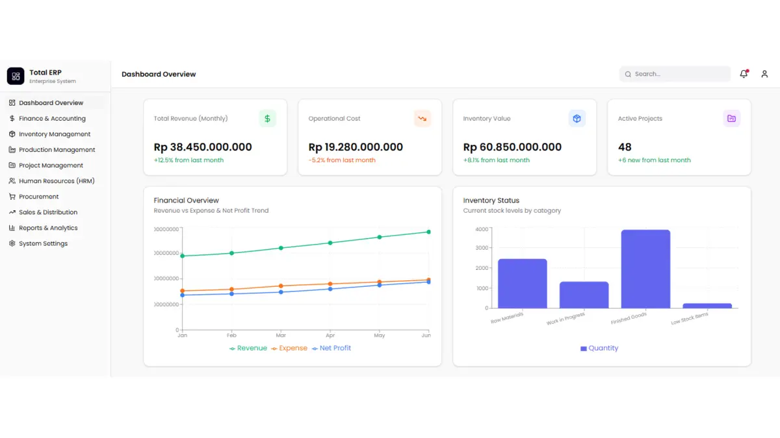The image size is (780, 438).
Task: Toggle the Expense series in chart legend
Action: [289, 348]
